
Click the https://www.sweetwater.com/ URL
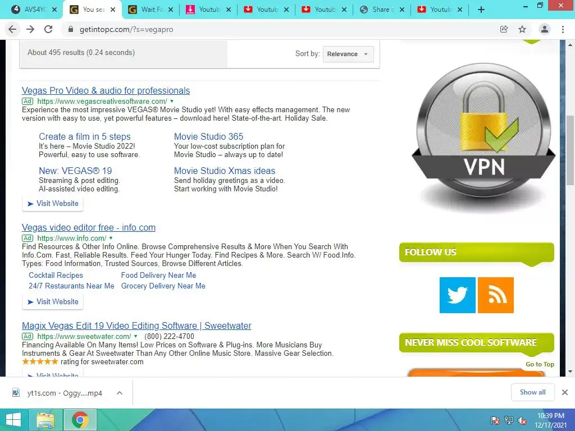point(84,337)
